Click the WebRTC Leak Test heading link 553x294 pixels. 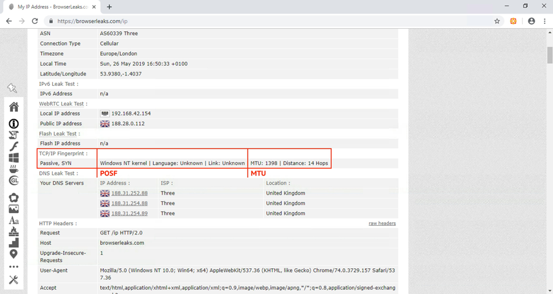click(61, 104)
